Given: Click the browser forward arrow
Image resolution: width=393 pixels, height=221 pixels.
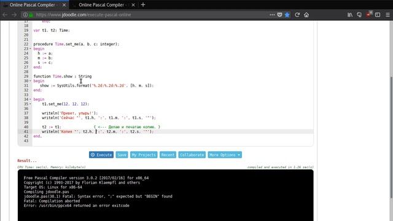Looking at the screenshot, I should [x=14, y=15].
